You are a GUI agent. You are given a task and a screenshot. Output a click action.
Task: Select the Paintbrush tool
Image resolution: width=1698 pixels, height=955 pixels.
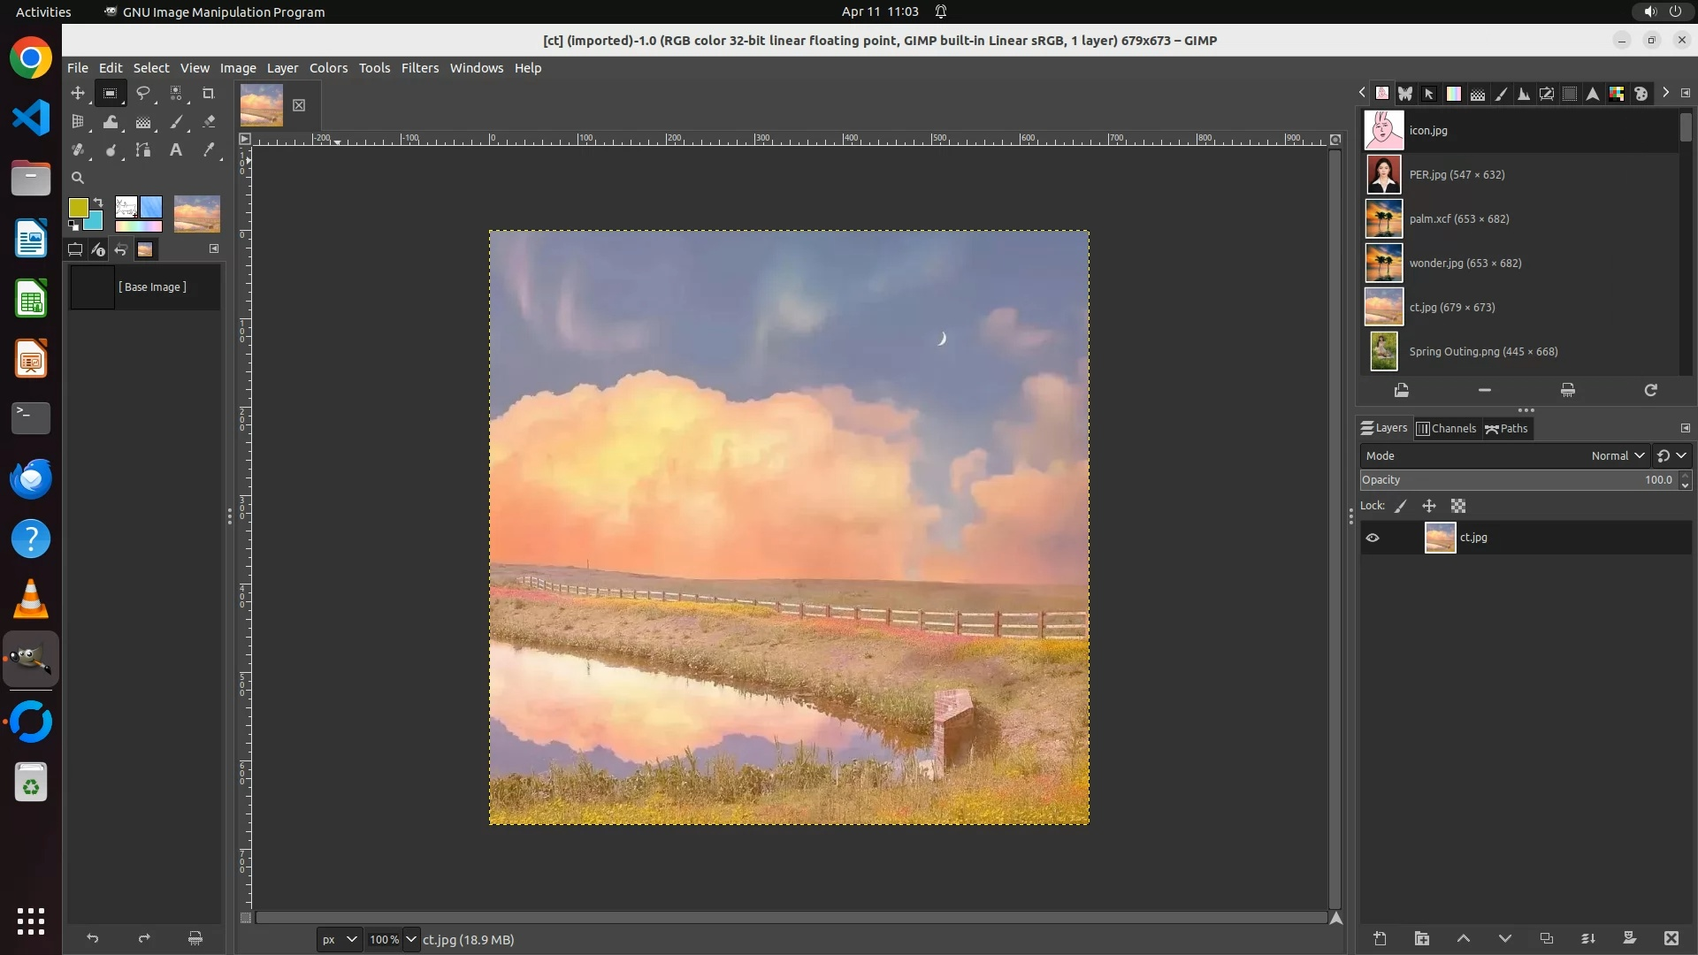click(x=176, y=122)
